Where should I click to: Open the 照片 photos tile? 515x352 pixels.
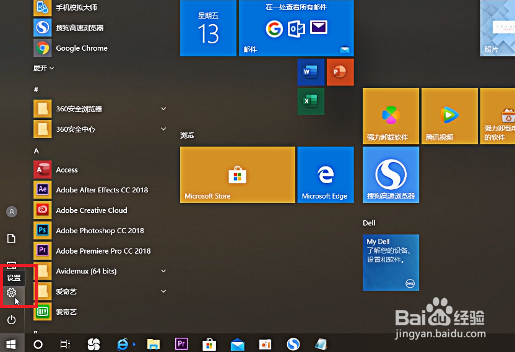[x=498, y=28]
